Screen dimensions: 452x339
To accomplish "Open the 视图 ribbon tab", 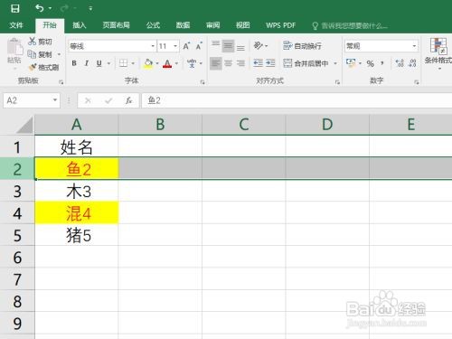I will (242, 25).
